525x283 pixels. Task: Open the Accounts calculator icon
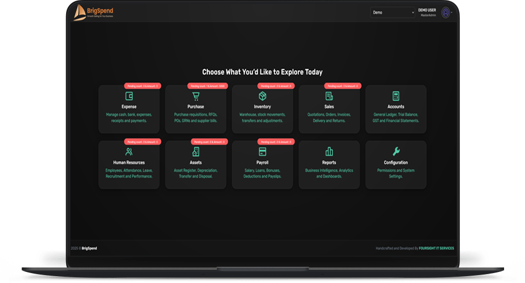click(396, 96)
